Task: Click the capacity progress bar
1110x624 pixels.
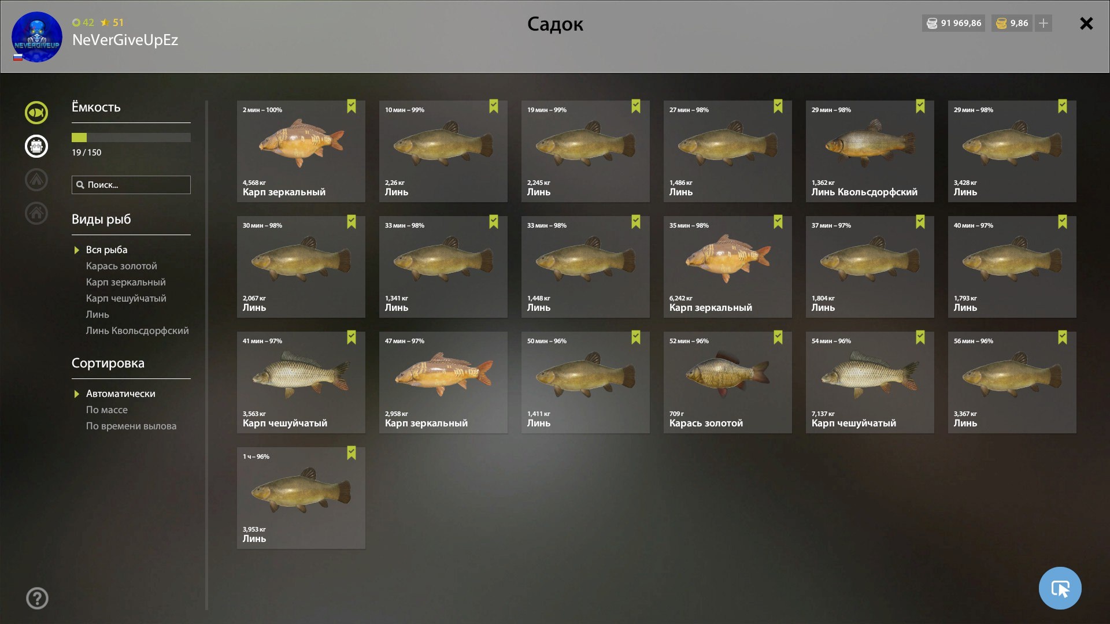Action: point(131,138)
